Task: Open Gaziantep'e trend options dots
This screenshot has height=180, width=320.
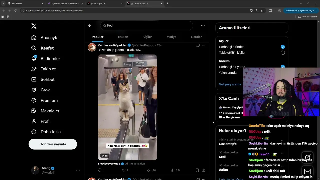Action: click(x=283, y=140)
